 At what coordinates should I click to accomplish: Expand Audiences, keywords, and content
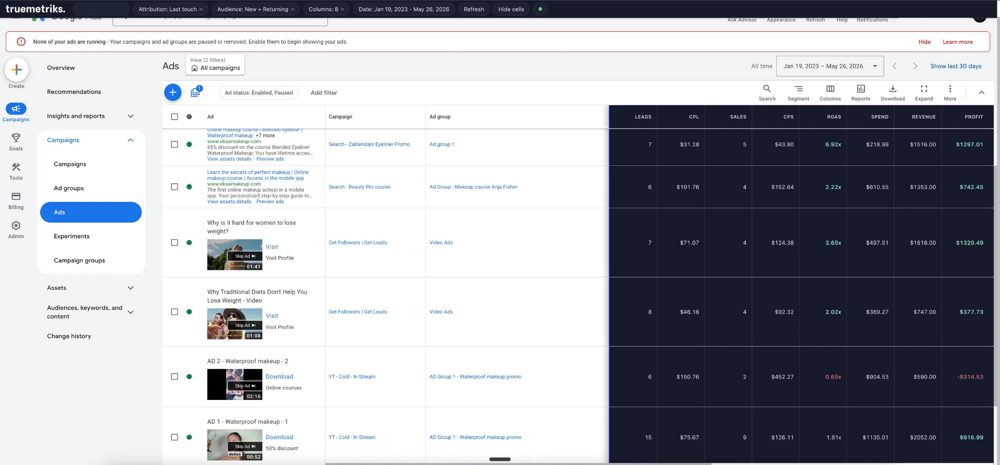point(131,312)
